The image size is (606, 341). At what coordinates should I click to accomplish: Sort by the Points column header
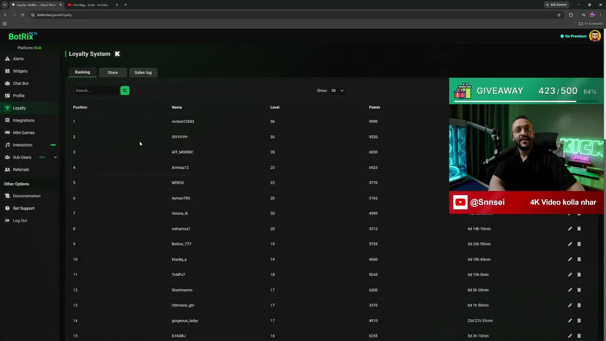pos(374,108)
